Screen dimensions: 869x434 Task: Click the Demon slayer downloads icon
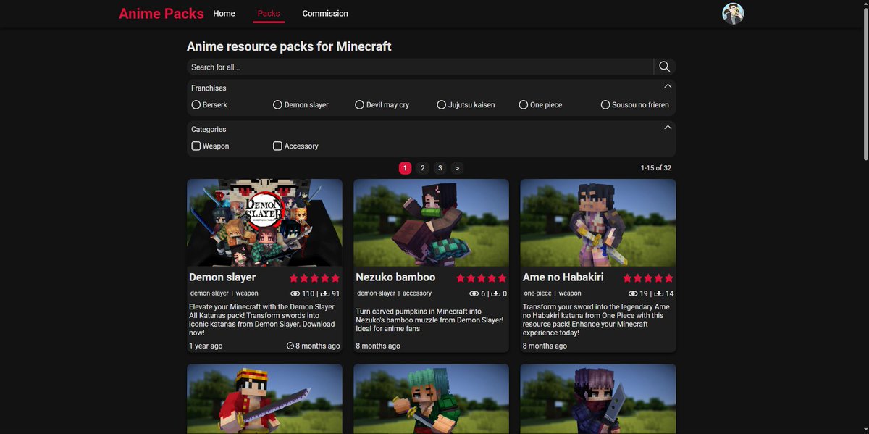(x=325, y=293)
